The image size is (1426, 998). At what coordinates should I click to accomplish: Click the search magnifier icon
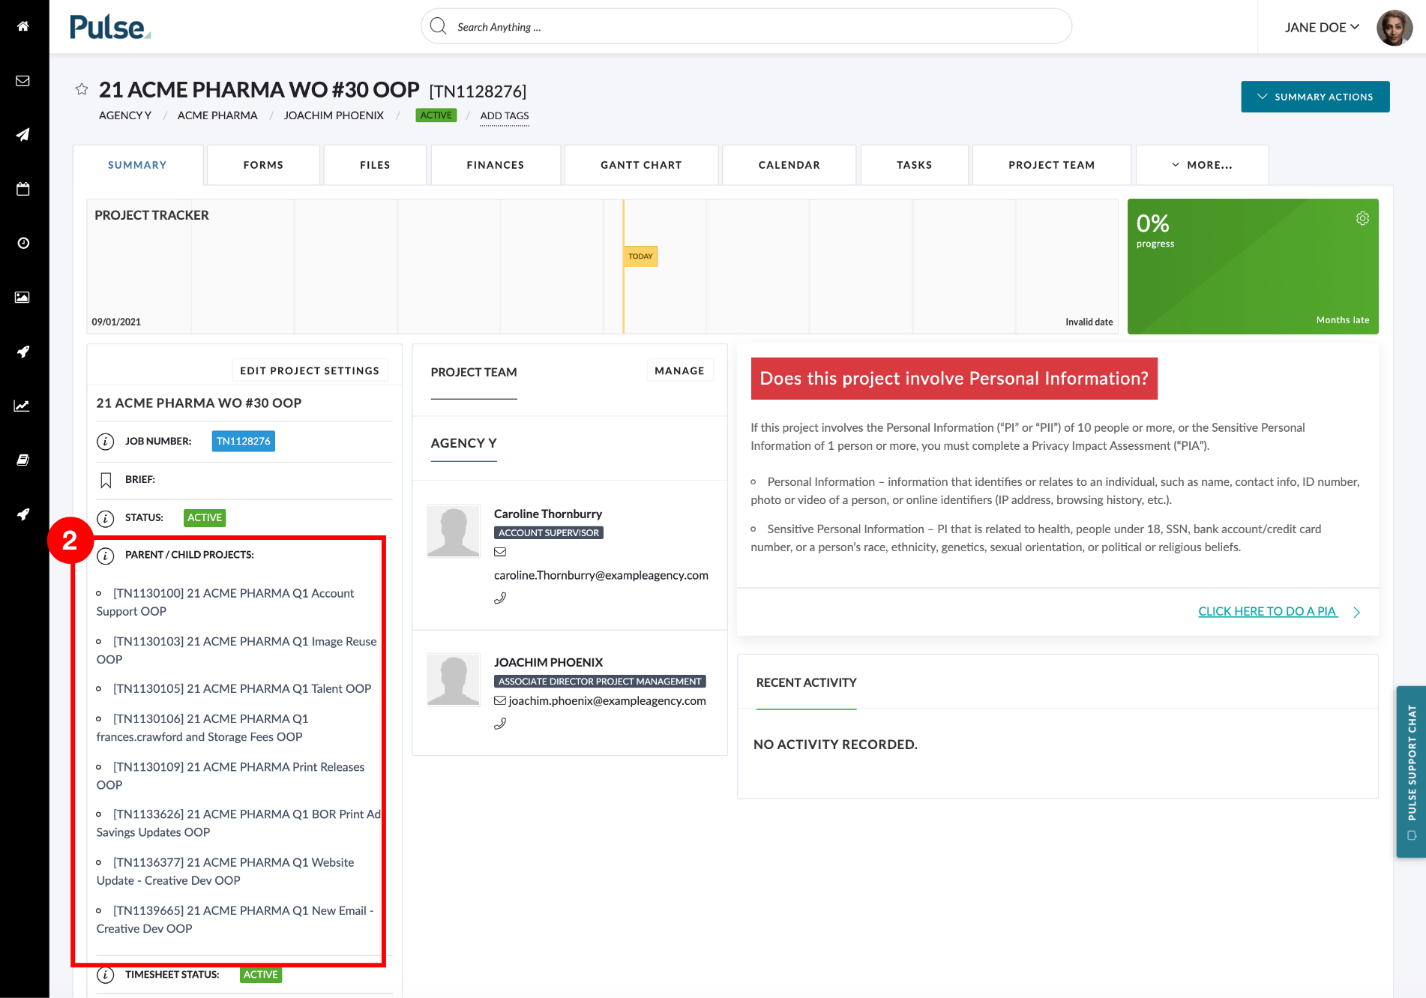pyautogui.click(x=439, y=26)
